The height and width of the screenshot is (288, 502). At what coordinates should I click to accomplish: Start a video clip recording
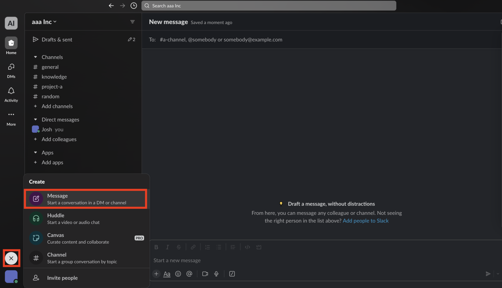pyautogui.click(x=205, y=274)
